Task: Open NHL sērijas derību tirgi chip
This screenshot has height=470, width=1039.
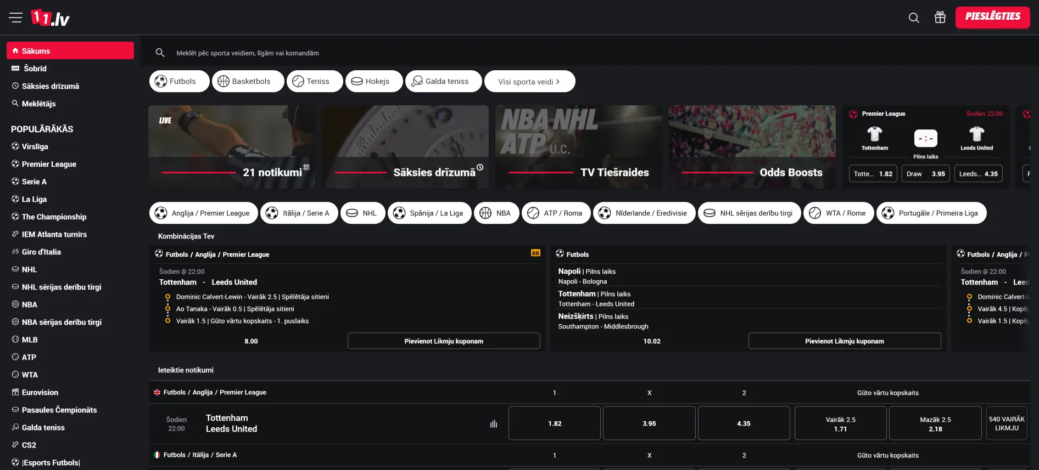Action: point(750,213)
